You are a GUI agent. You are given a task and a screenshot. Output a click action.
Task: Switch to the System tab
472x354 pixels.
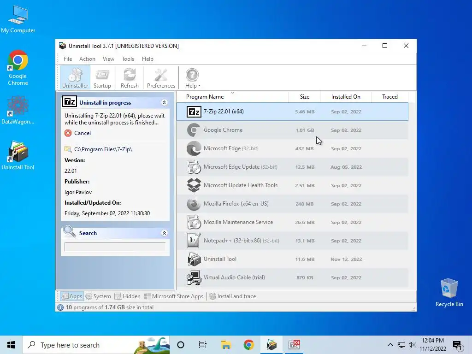pos(98,296)
